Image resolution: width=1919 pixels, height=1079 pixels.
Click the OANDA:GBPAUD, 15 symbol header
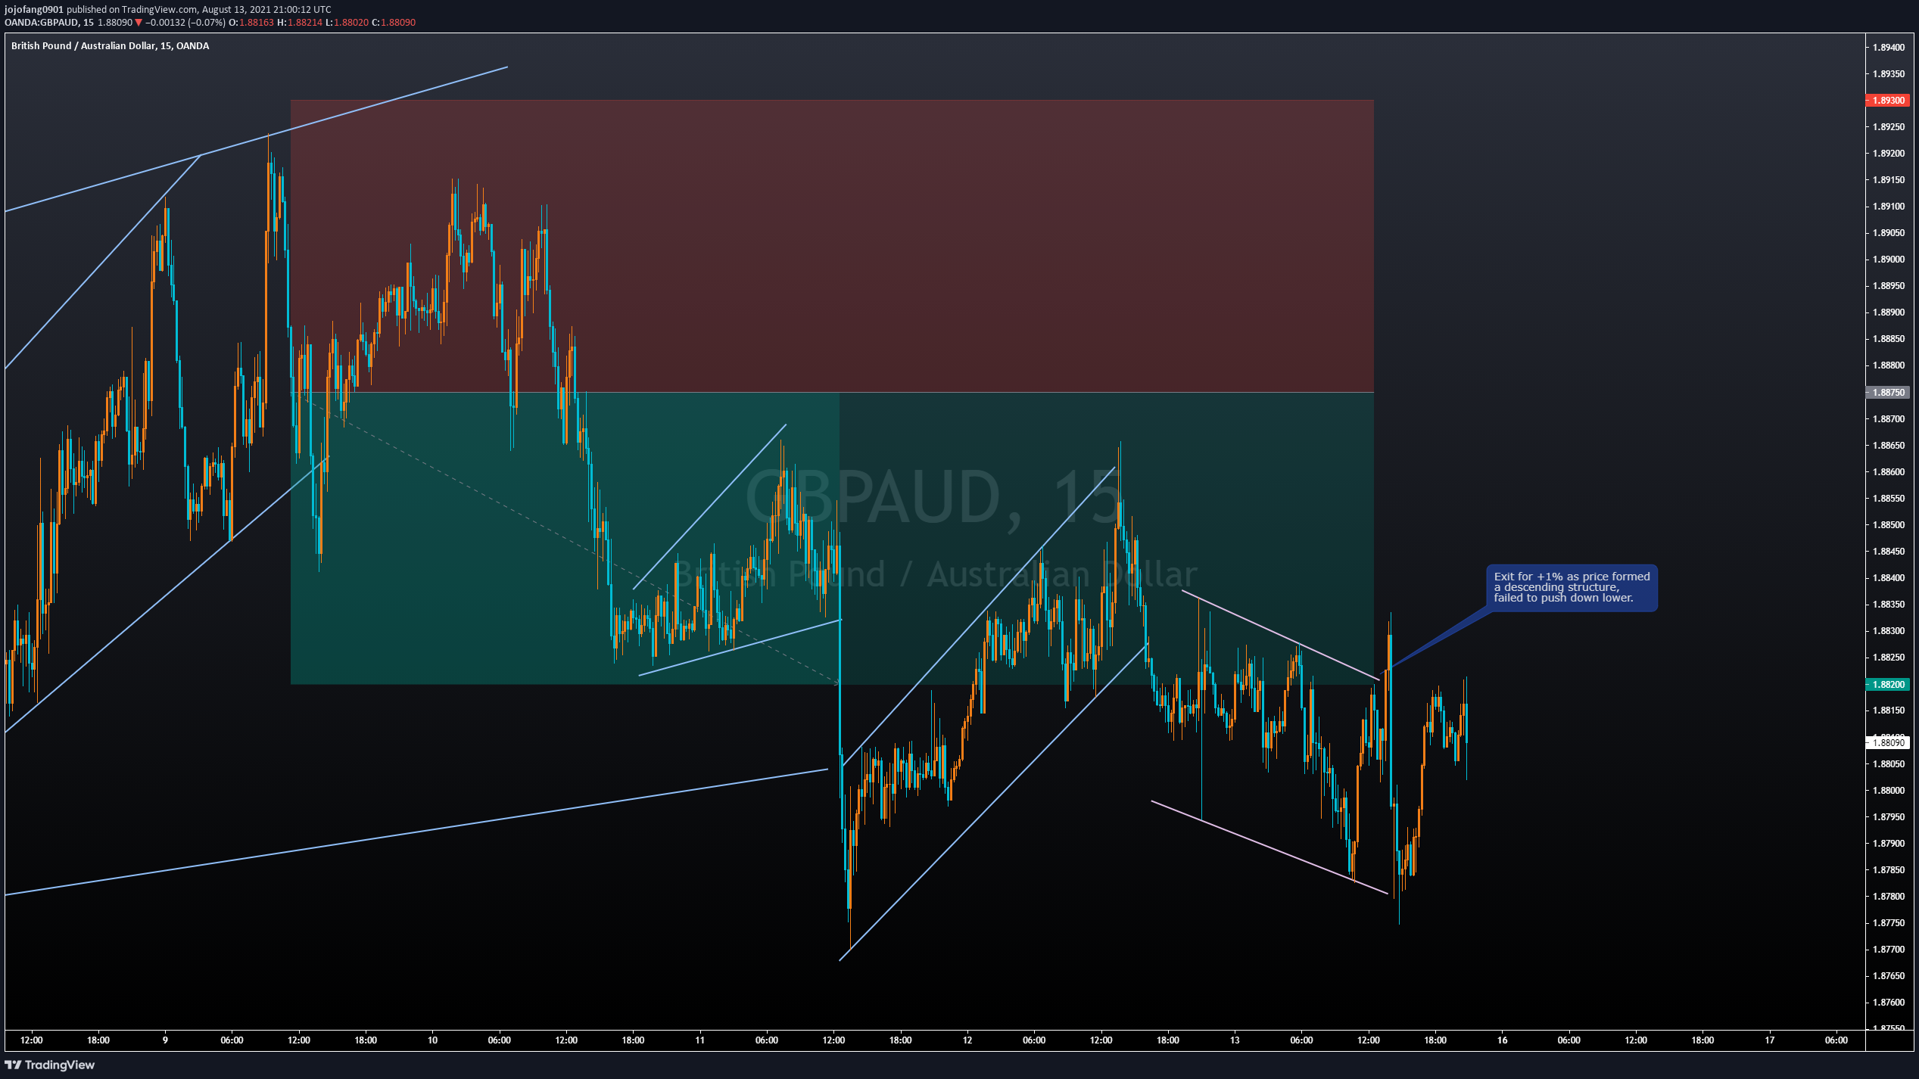[x=49, y=23]
